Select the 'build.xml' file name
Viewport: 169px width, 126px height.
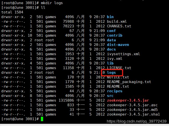click(117, 22)
